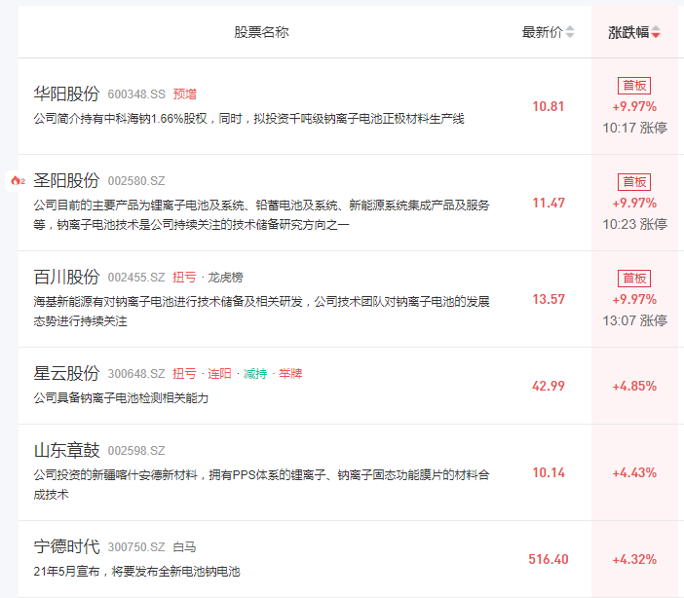The width and height of the screenshot is (684, 598).
Task: Click +9.97% change for 圣阳股份
Action: 634,203
